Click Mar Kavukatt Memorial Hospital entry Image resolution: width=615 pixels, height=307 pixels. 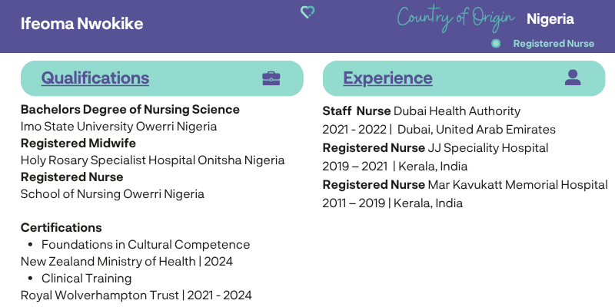pyautogui.click(x=465, y=184)
